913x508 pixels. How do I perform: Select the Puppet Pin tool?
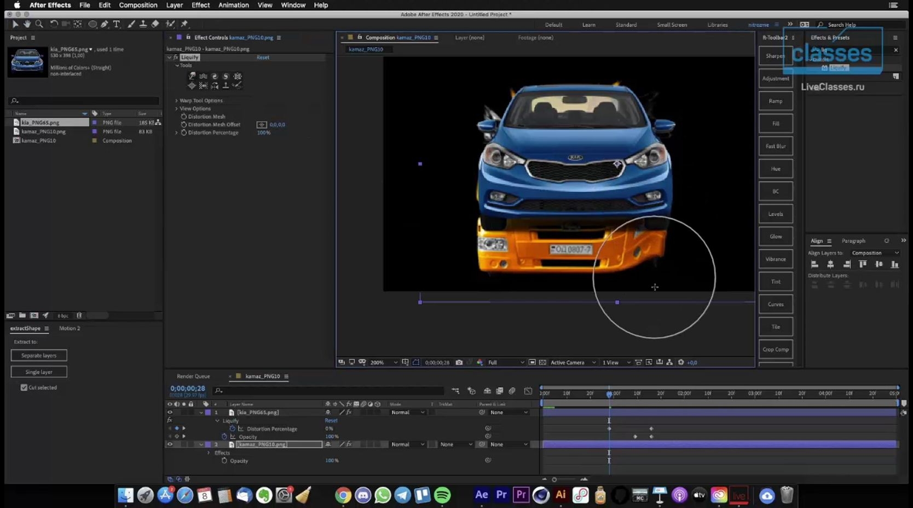coord(184,24)
